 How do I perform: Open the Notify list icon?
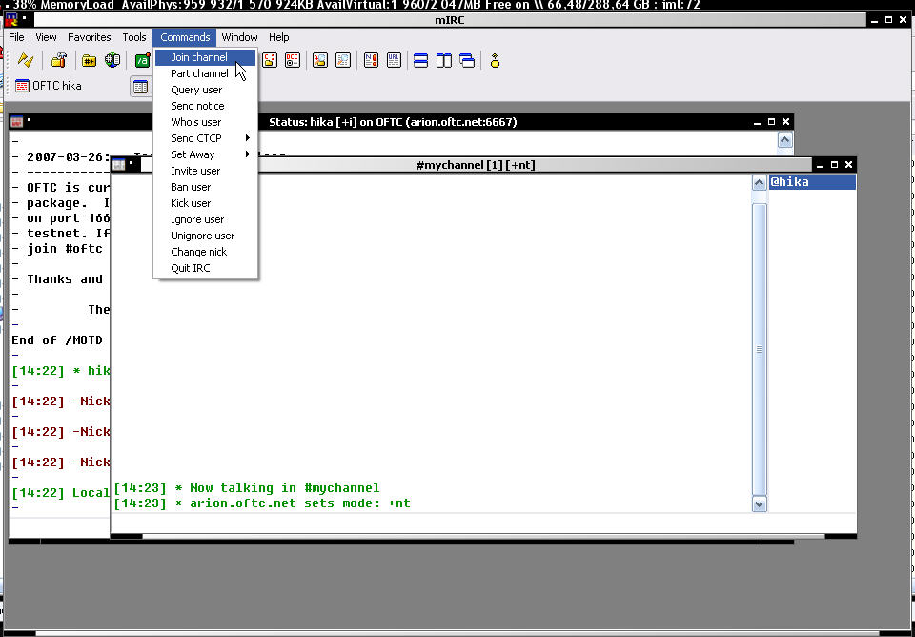(x=371, y=60)
